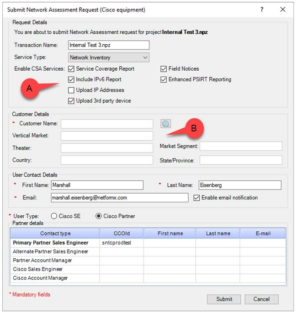The width and height of the screenshot is (297, 314).
Task: Click the Country input field
Action: (x=107, y=160)
